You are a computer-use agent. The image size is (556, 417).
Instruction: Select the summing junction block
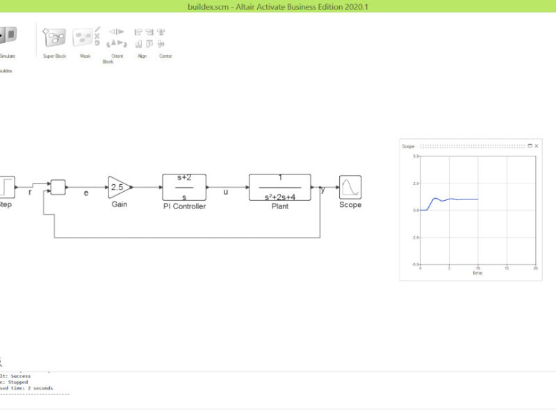point(58,187)
